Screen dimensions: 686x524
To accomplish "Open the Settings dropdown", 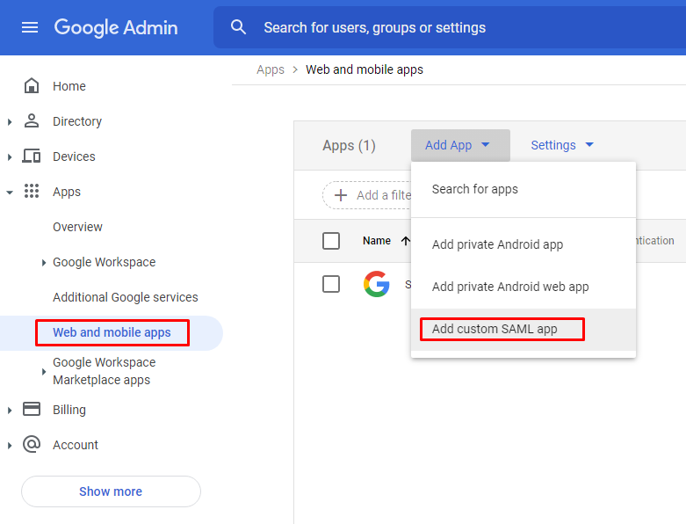I will coord(562,145).
